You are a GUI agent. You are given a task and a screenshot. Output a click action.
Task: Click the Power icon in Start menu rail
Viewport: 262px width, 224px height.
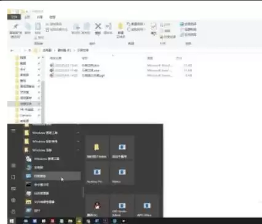point(14,211)
